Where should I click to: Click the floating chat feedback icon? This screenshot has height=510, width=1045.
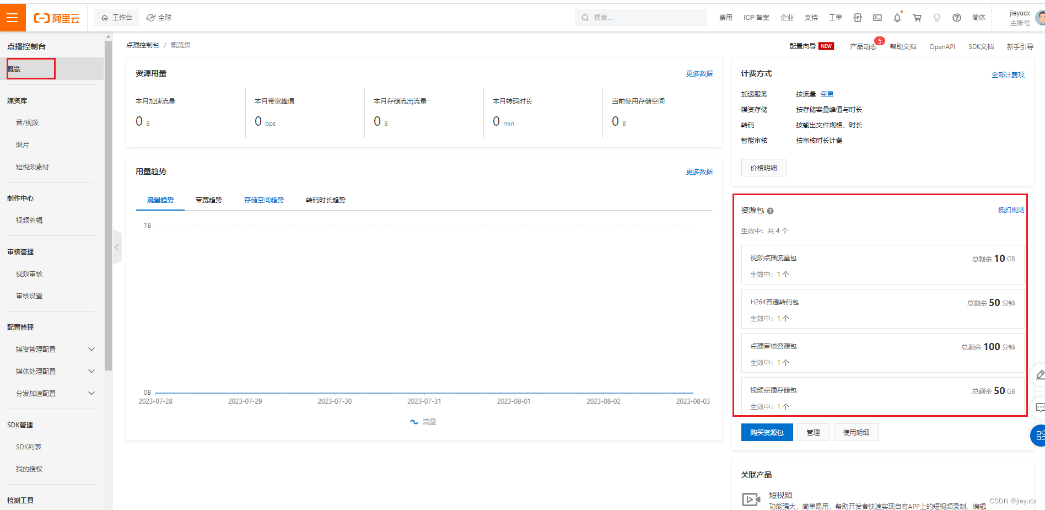[x=1039, y=408]
